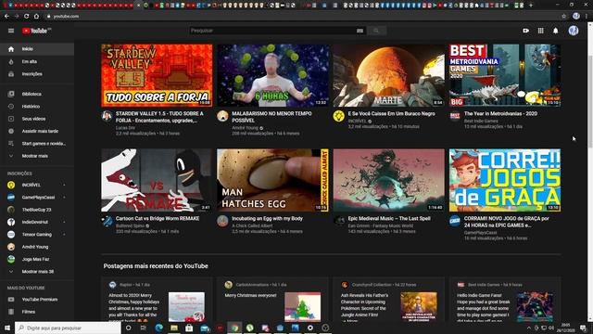Open TheBlueGuy 23 subscription
The width and height of the screenshot is (593, 334).
coord(37,210)
